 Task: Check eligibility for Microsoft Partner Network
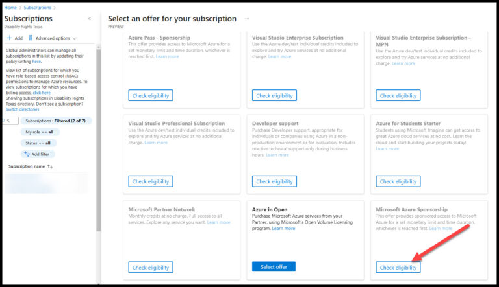[x=151, y=268]
